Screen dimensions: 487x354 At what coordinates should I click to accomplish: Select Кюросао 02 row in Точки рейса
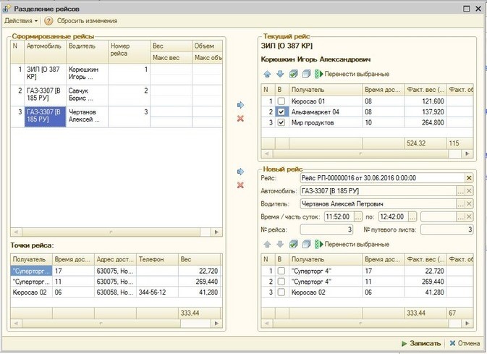(x=116, y=292)
